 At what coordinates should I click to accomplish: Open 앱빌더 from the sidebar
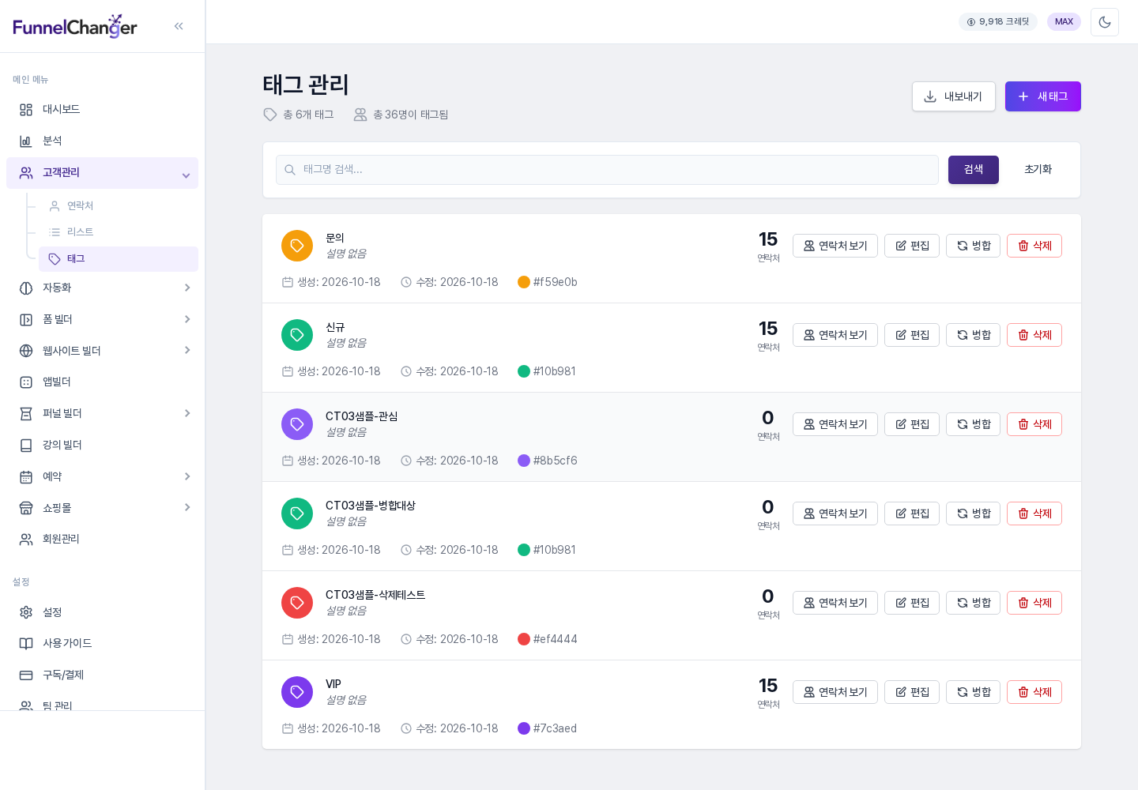pos(102,382)
